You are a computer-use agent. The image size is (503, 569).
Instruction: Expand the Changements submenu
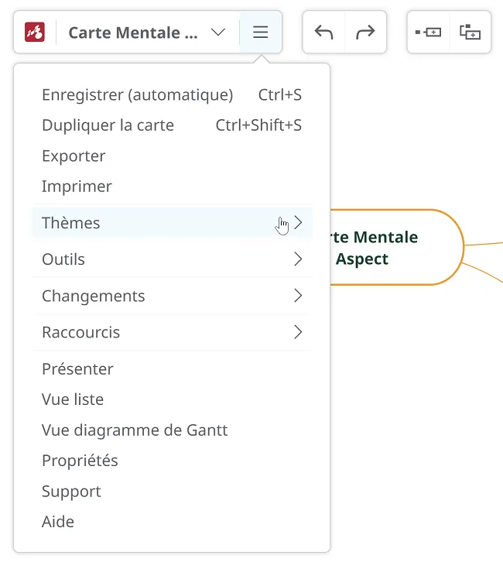[173, 296]
